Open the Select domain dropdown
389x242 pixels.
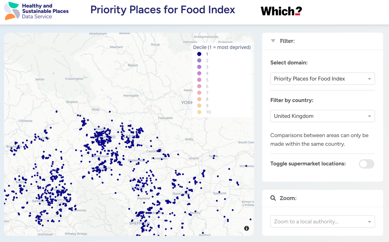[322, 79]
